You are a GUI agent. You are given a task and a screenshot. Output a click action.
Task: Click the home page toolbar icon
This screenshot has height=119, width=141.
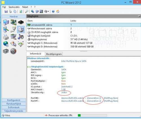(58, 12)
